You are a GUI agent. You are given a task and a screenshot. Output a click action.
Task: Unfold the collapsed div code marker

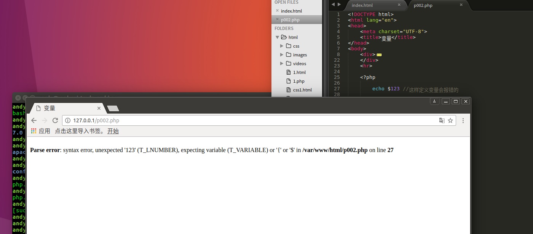tap(379, 54)
